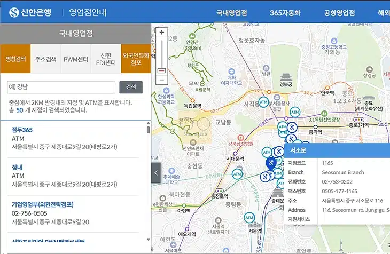Click the 인왕산 mountain icon
The image size is (390, 254).
pyautogui.click(x=192, y=36)
